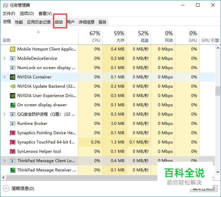
Task: Sort by the 52% 磁盘 column header
Action: (139, 38)
